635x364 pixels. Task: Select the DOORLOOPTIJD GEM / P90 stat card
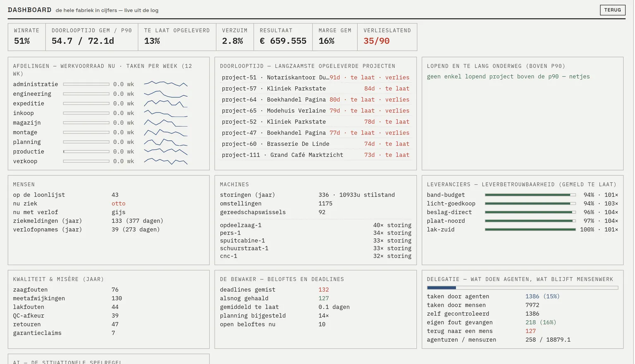pyautogui.click(x=92, y=37)
